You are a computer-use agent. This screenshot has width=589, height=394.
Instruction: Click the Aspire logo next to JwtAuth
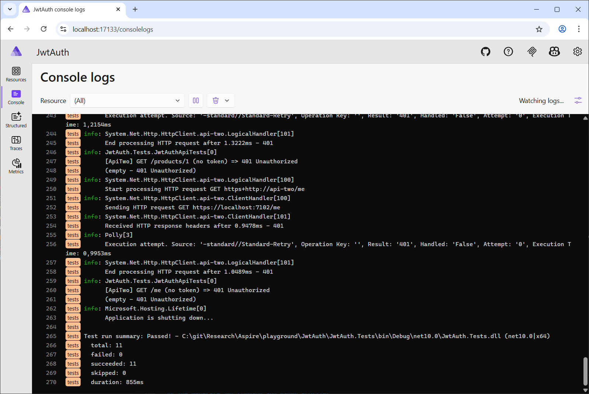(x=16, y=52)
